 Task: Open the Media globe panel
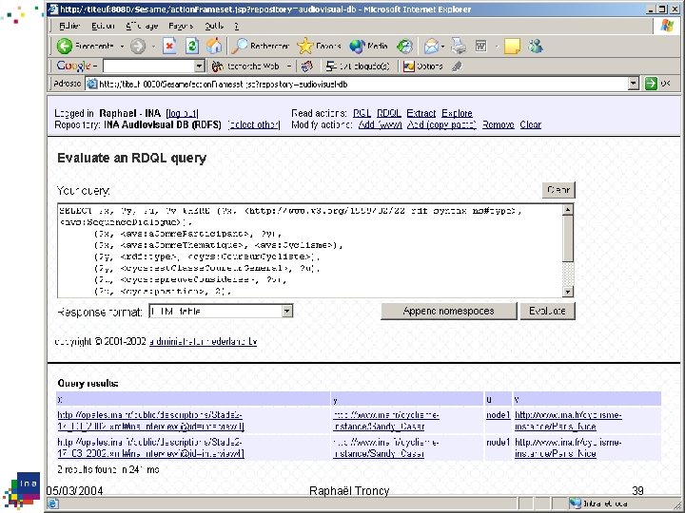(368, 46)
